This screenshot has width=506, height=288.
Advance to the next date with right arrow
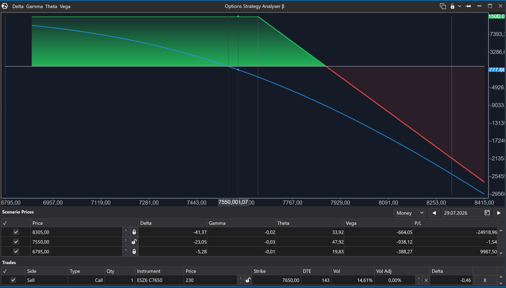(499, 213)
